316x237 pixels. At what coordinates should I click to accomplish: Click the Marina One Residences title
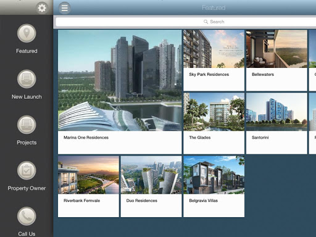[x=86, y=138]
